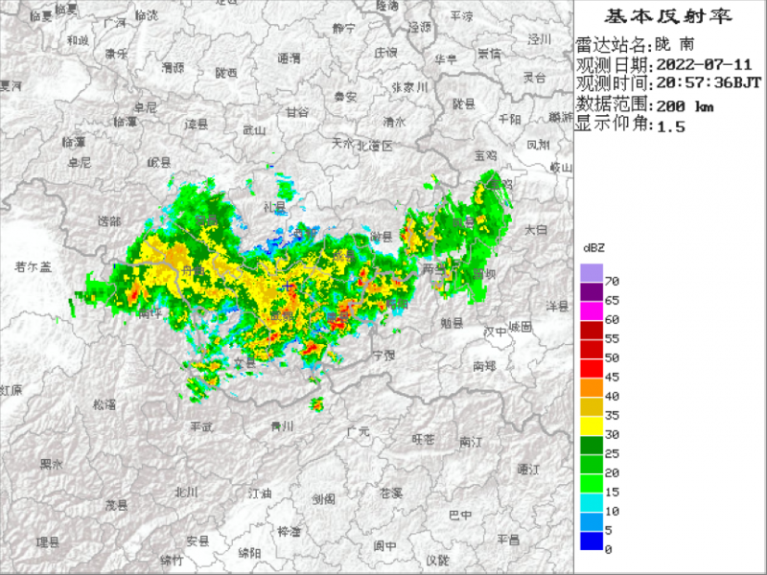The width and height of the screenshot is (767, 575).
Task: Select the data range value 200 km
Action: [x=683, y=105]
